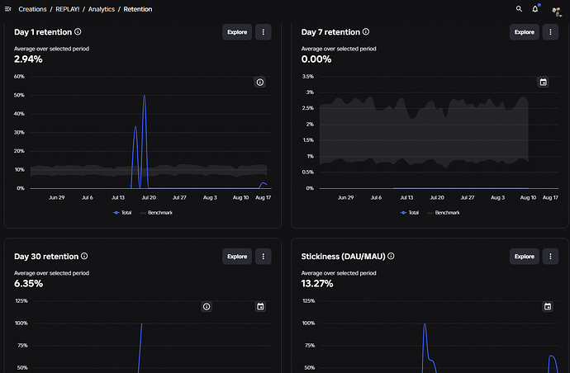570x373 pixels.
Task: Open notifications bell icon
Action: coord(535,9)
